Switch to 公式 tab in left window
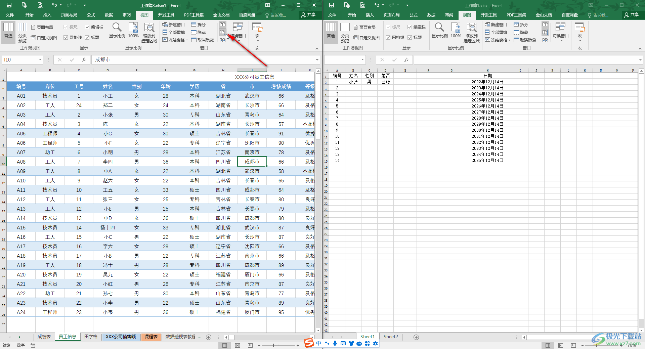The width and height of the screenshot is (645, 349). pos(91,15)
